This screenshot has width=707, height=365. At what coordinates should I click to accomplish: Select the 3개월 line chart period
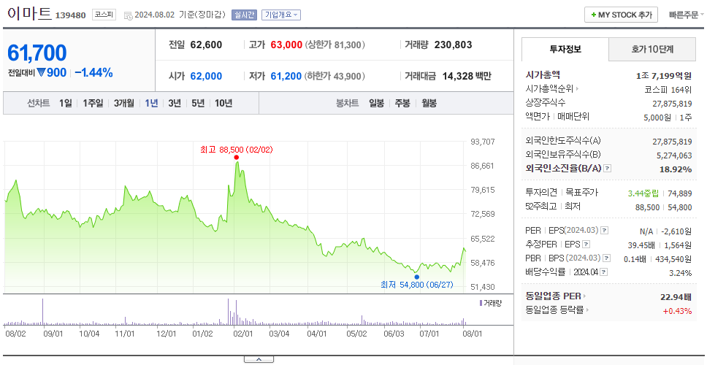point(124,103)
